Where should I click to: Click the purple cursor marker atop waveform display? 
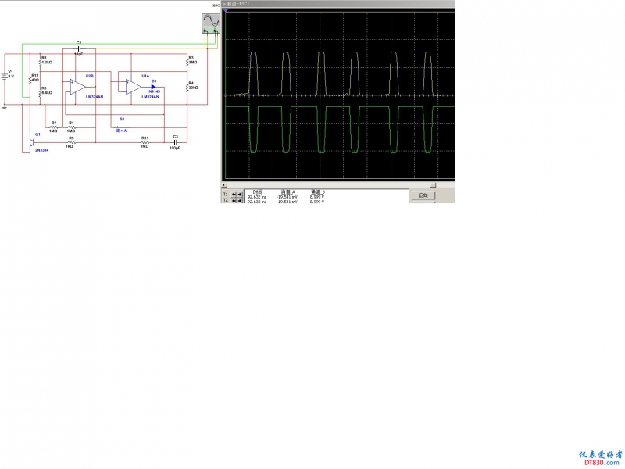(225, 10)
